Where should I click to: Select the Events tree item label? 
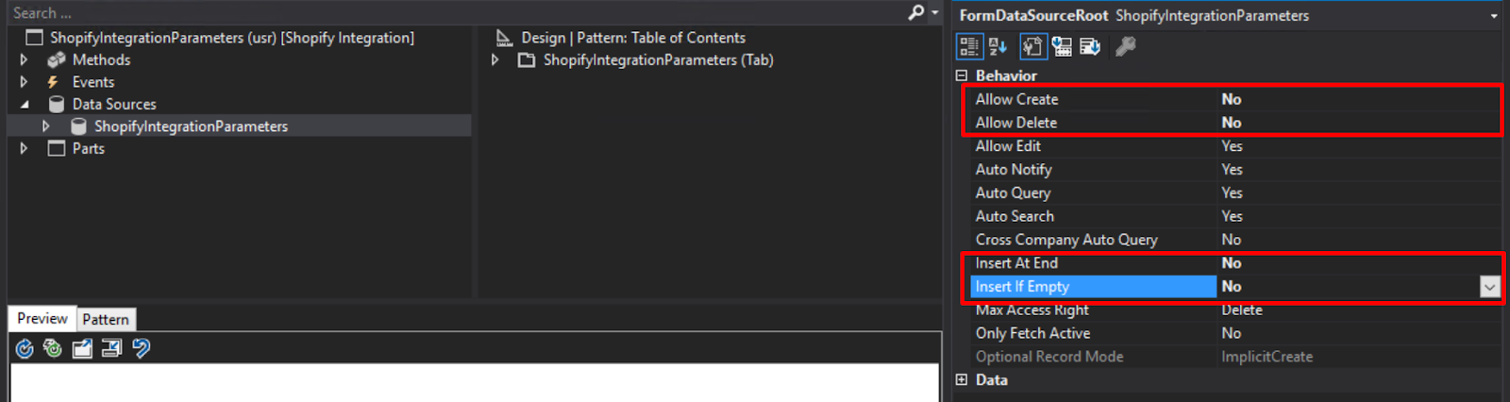pos(93,82)
